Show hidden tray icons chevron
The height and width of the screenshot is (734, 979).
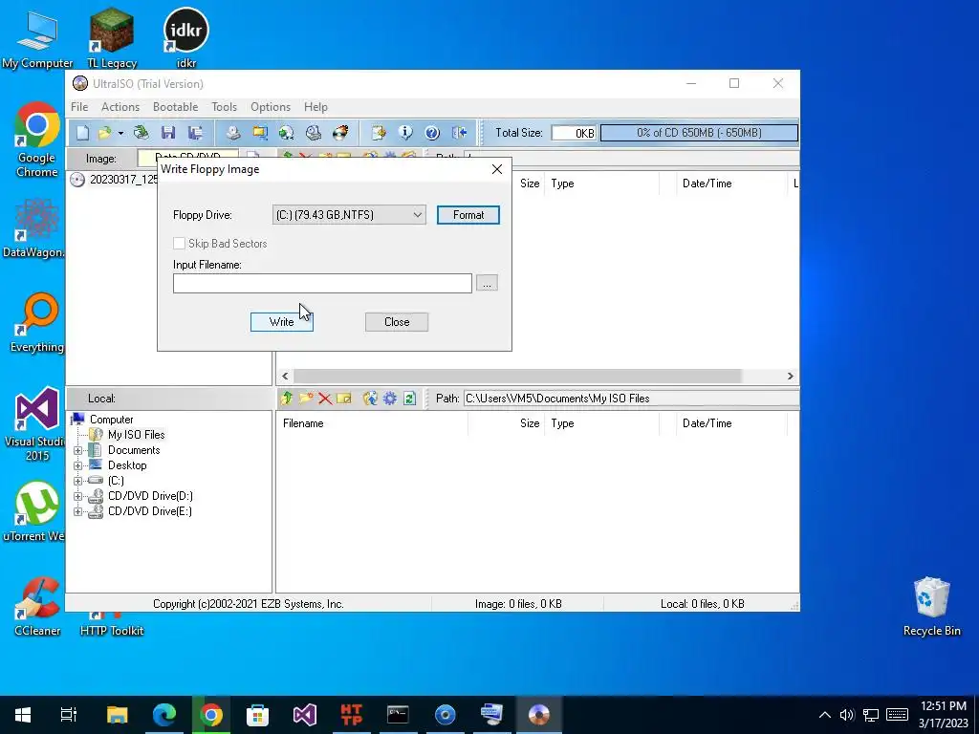coord(825,715)
